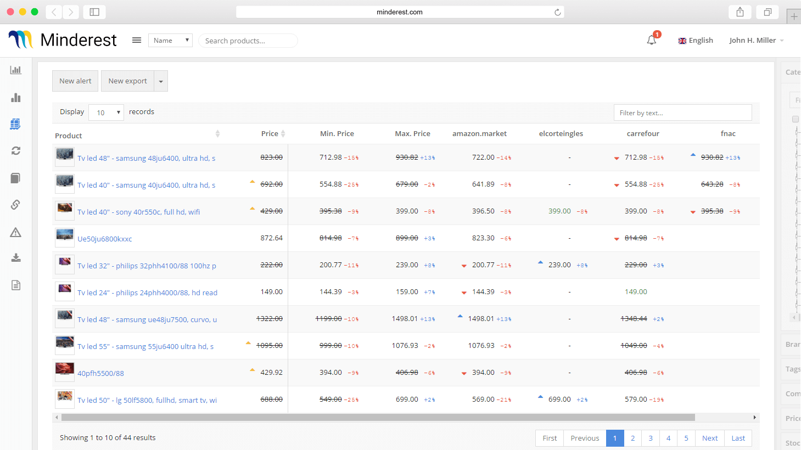Click the New export button
Viewport: 801px width, 450px height.
(127, 81)
